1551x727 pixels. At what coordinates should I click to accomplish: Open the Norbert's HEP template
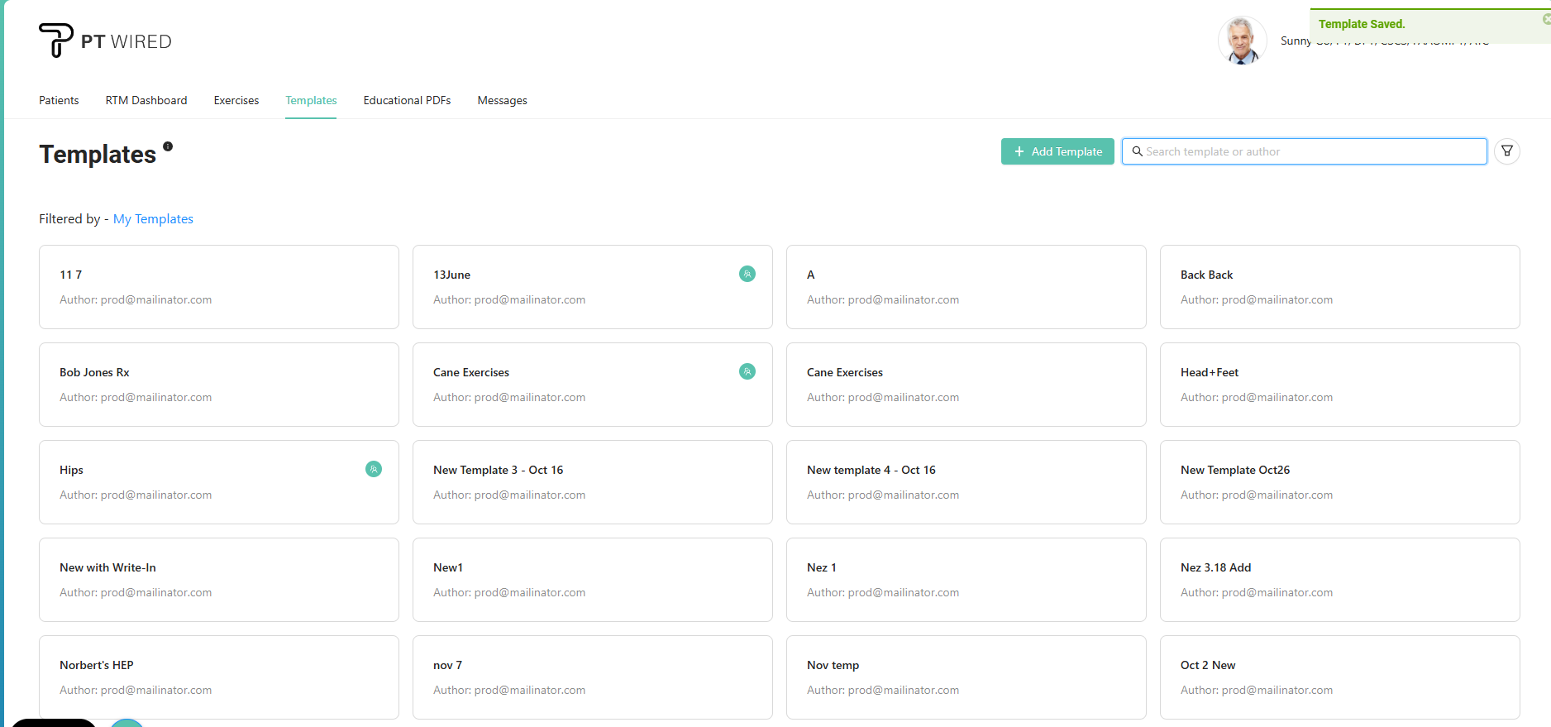218,677
